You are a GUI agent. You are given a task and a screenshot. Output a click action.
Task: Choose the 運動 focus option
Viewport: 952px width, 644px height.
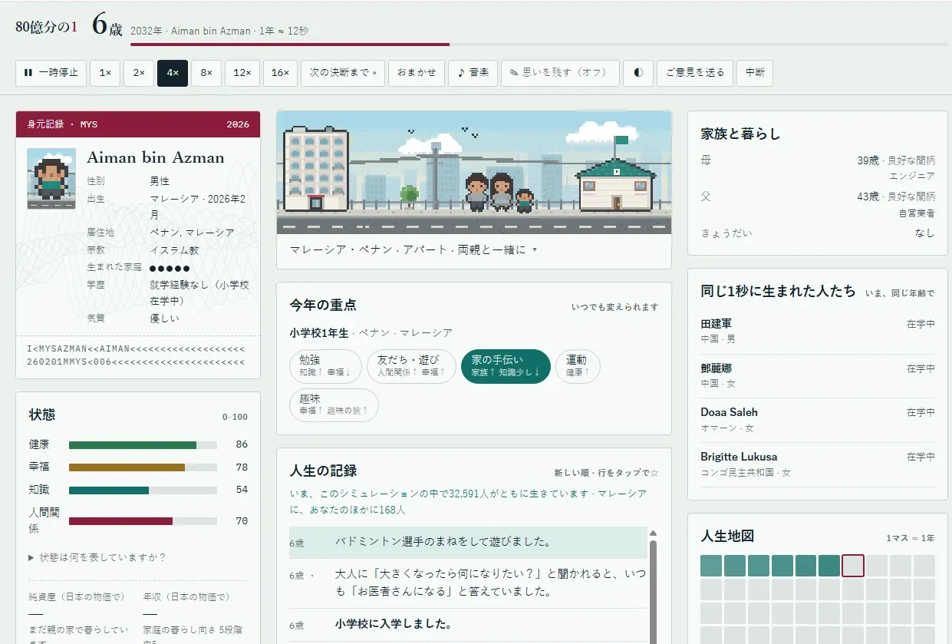tap(578, 366)
